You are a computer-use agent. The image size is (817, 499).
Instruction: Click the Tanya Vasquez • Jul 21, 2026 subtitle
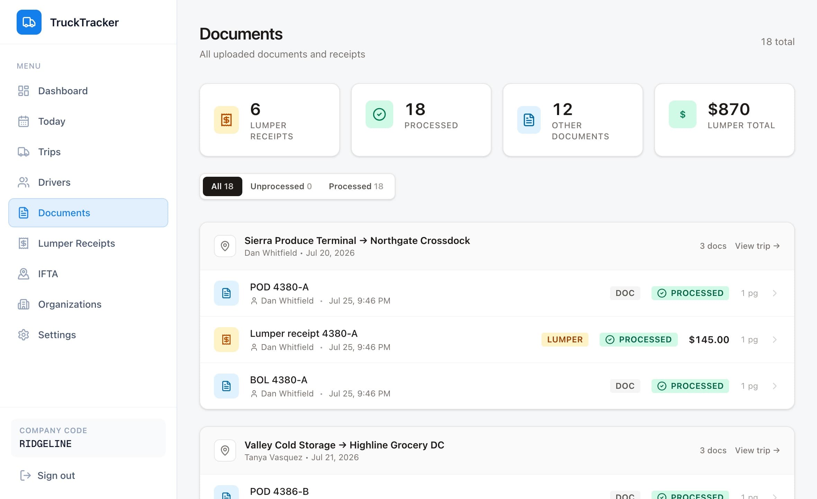302,457
